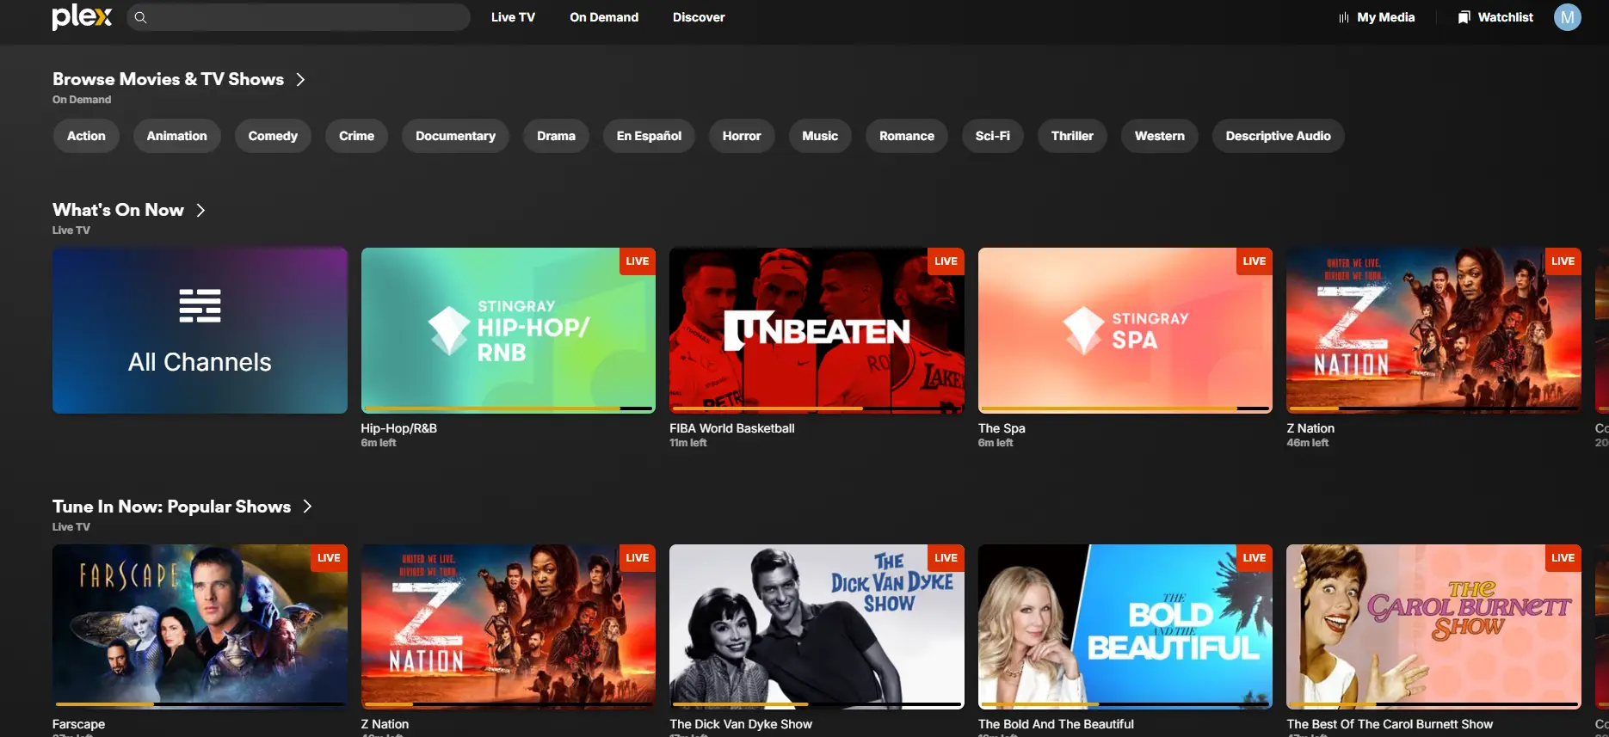Open the Discover tab
1609x737 pixels.
coord(699,17)
